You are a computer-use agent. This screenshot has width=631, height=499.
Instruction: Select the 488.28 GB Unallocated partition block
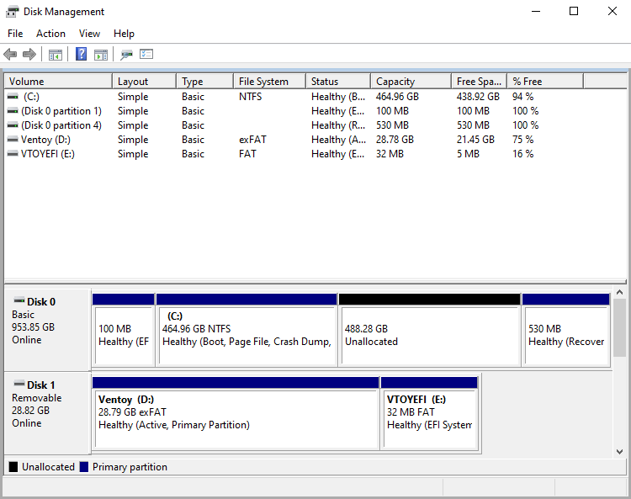pos(429,335)
